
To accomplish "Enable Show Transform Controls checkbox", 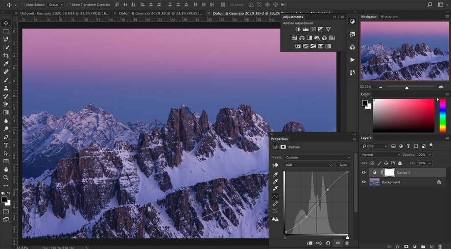I will pyautogui.click(x=69, y=5).
